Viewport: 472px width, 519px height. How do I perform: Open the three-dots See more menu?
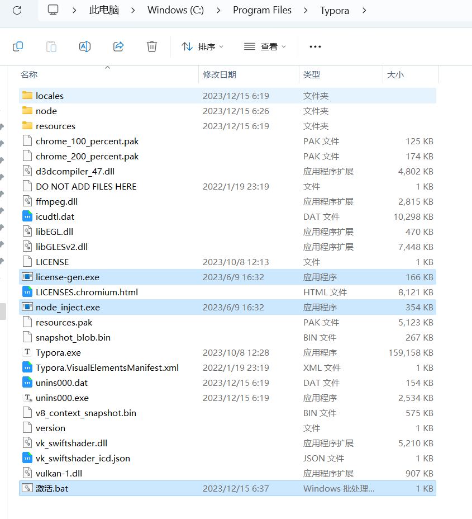coord(315,46)
